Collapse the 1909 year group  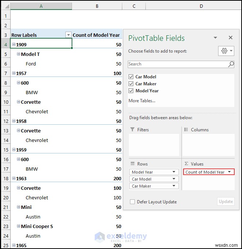coord(14,45)
